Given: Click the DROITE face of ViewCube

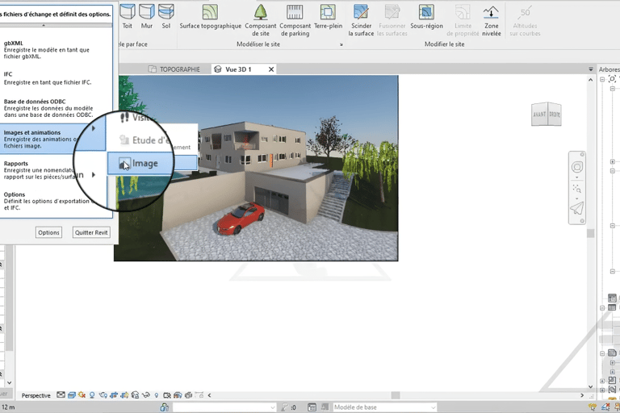Looking at the screenshot, I should tap(555, 115).
